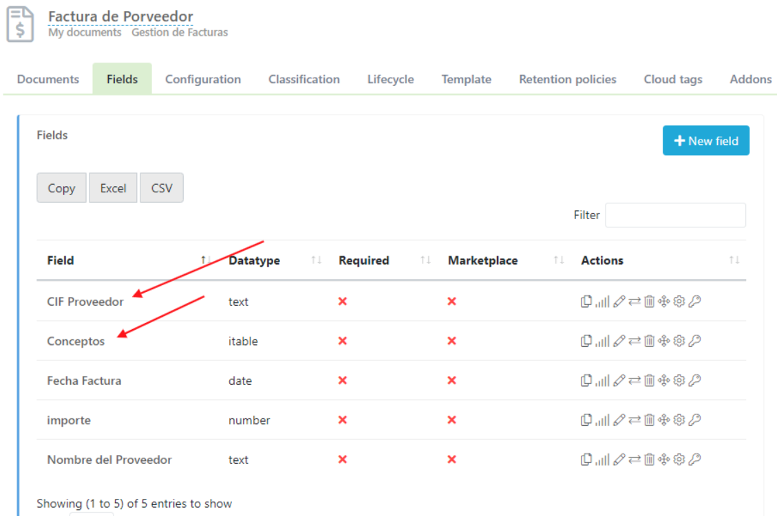
Task: Export fields using Excel button
Action: (x=113, y=188)
